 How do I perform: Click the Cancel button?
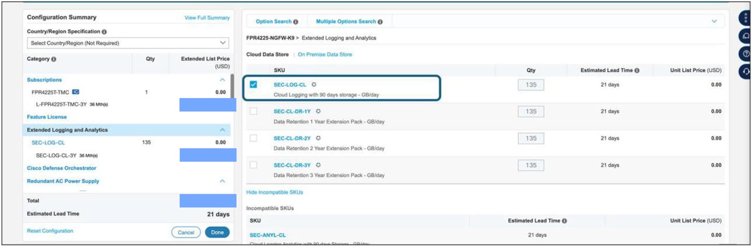tap(186, 232)
